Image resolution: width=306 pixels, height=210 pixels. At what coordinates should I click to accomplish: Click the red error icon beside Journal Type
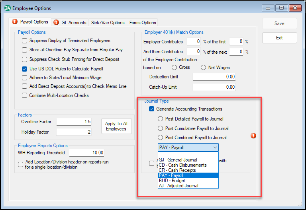(x=253, y=136)
